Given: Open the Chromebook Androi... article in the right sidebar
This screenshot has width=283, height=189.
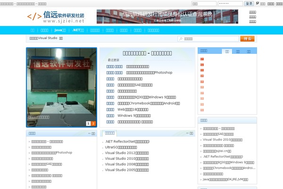Looking at the screenshot, I should [x=229, y=168].
